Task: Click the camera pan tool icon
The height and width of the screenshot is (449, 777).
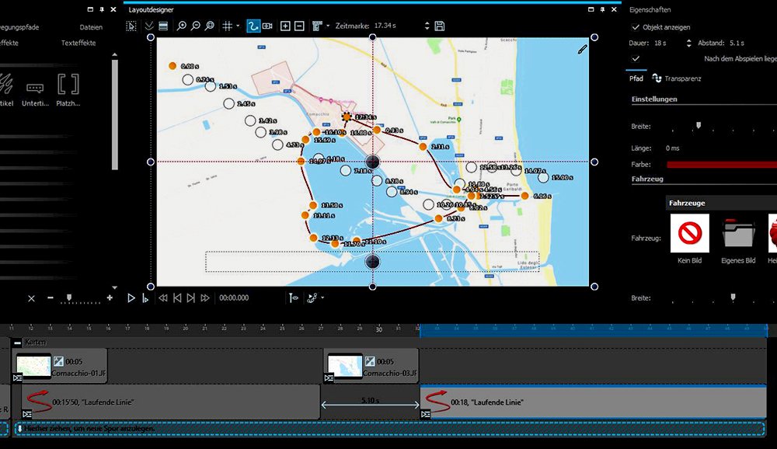Action: (268, 26)
